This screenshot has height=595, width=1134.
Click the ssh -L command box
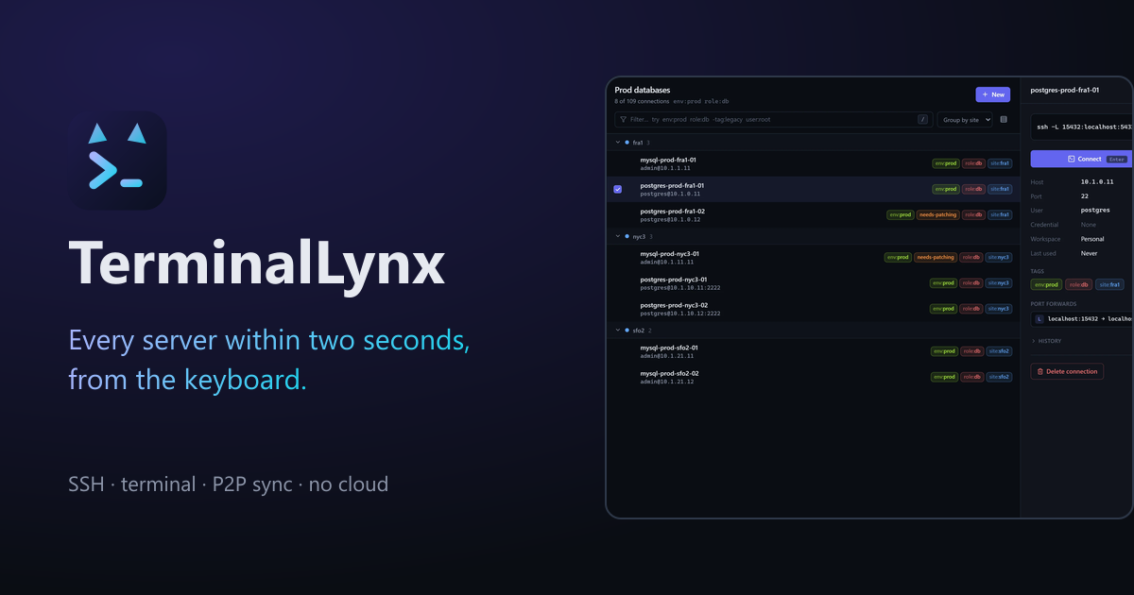point(1083,127)
